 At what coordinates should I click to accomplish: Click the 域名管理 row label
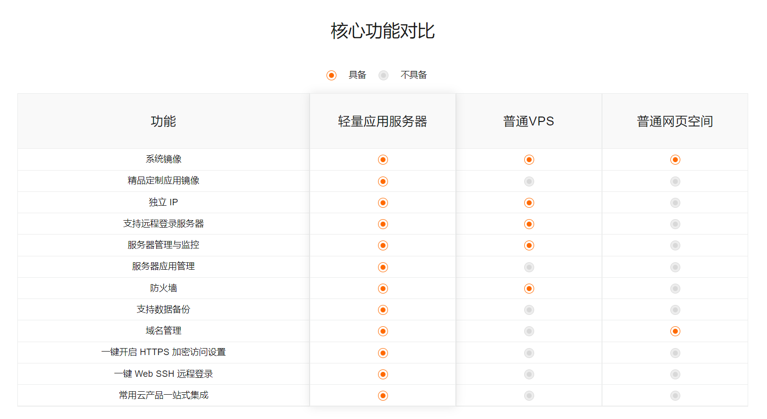point(164,331)
